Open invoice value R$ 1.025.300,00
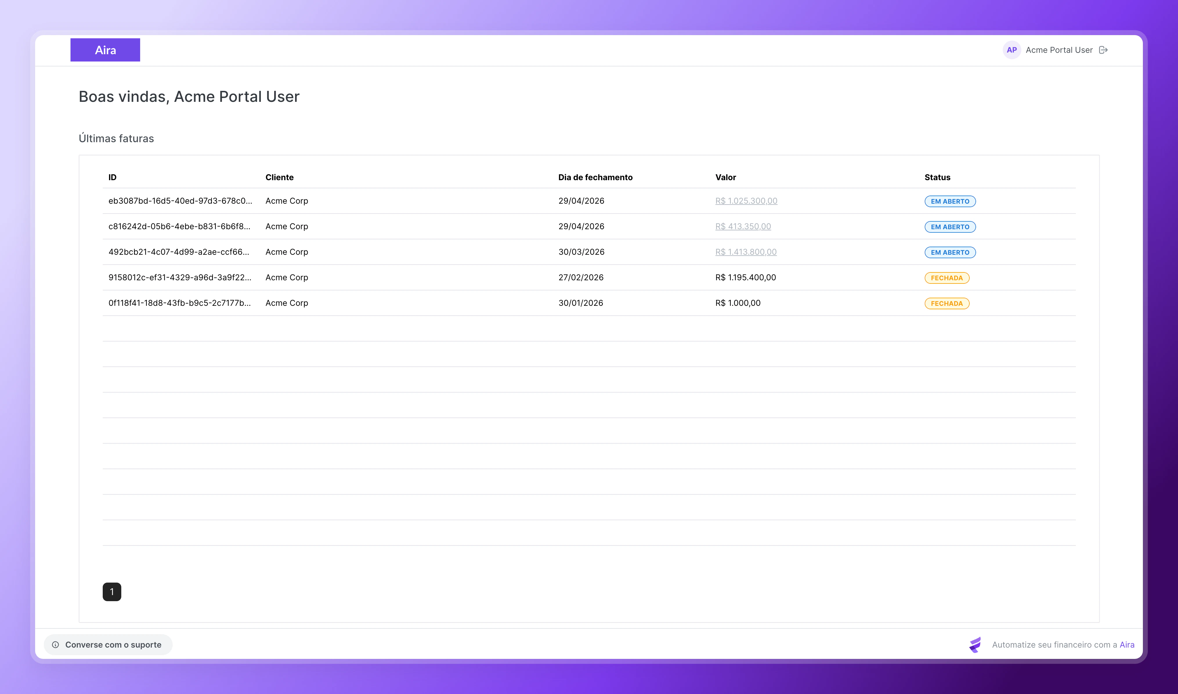Viewport: 1178px width, 694px height. click(746, 200)
